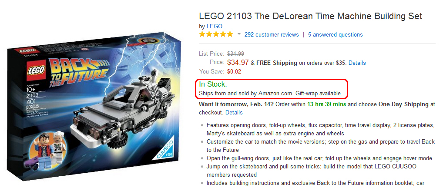Click the five-star rating icons

(x=216, y=34)
